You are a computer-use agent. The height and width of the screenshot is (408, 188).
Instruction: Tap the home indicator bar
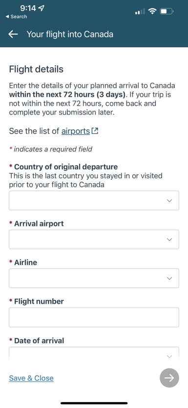(94, 403)
